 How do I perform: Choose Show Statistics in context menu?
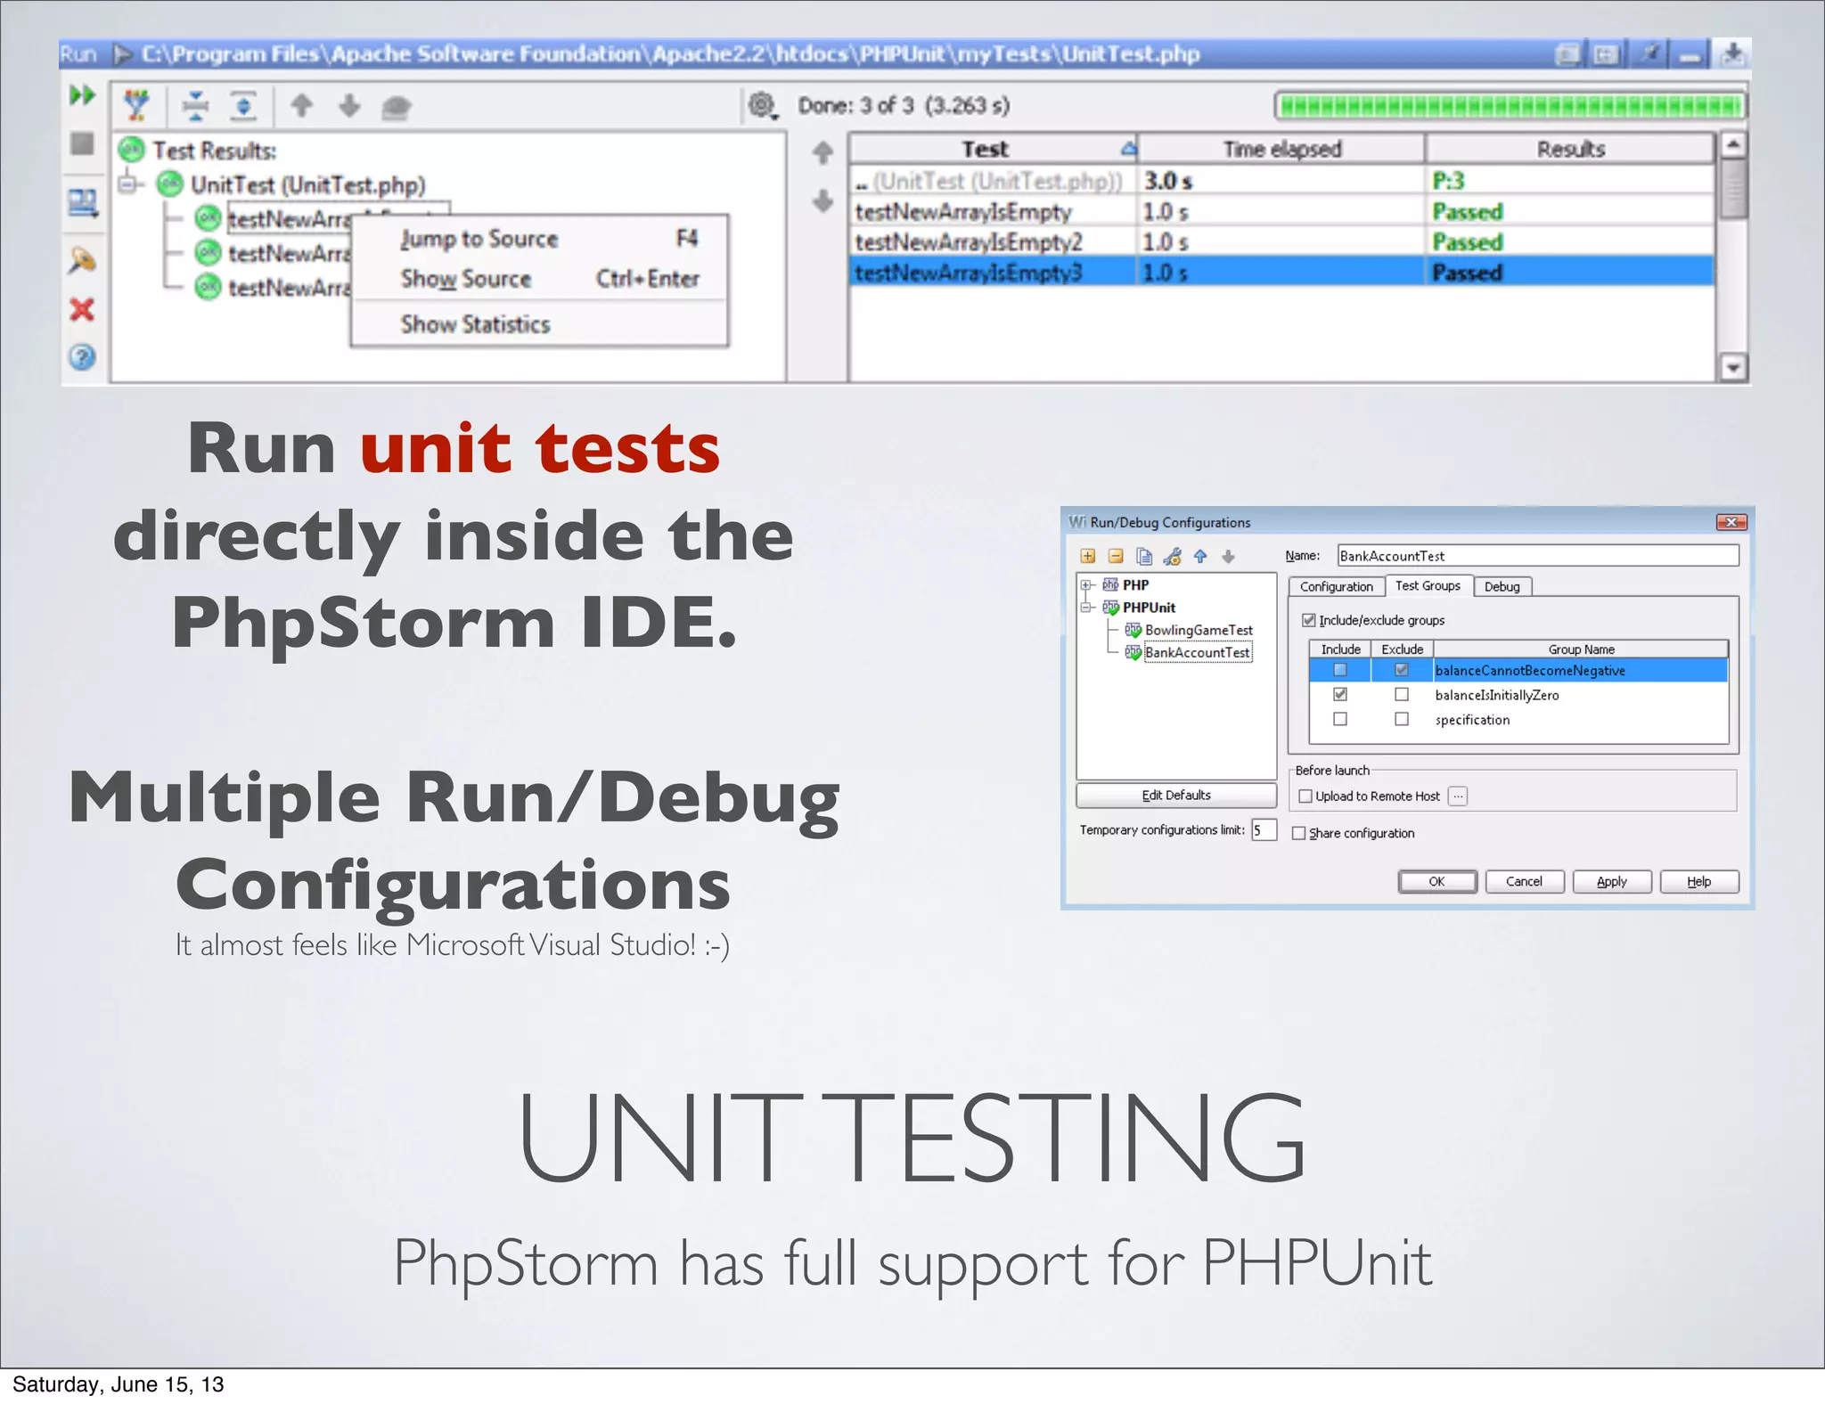tap(540, 324)
